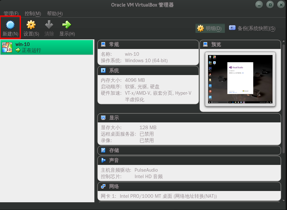
Task: Collapse the 常规 general section header
Action: pyautogui.click(x=148, y=44)
